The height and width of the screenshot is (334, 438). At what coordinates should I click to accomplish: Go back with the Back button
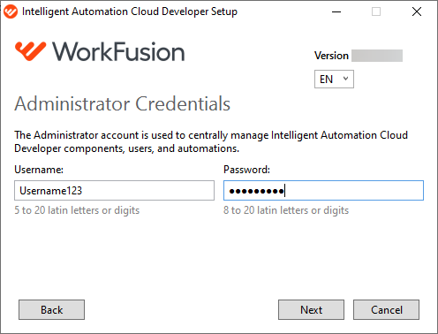(x=51, y=309)
